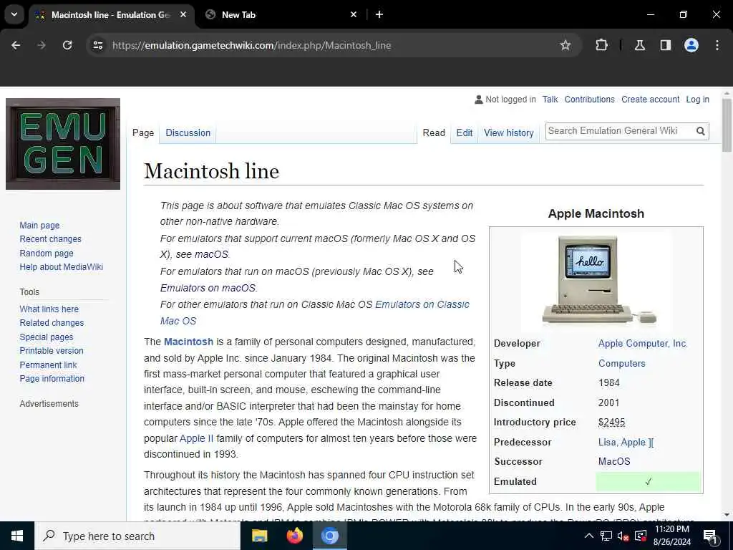Click the page vertical scrollbar thumb

click(x=727, y=125)
